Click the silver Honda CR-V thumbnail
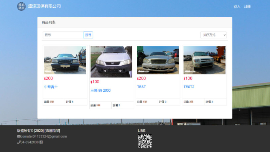 coord(111,62)
